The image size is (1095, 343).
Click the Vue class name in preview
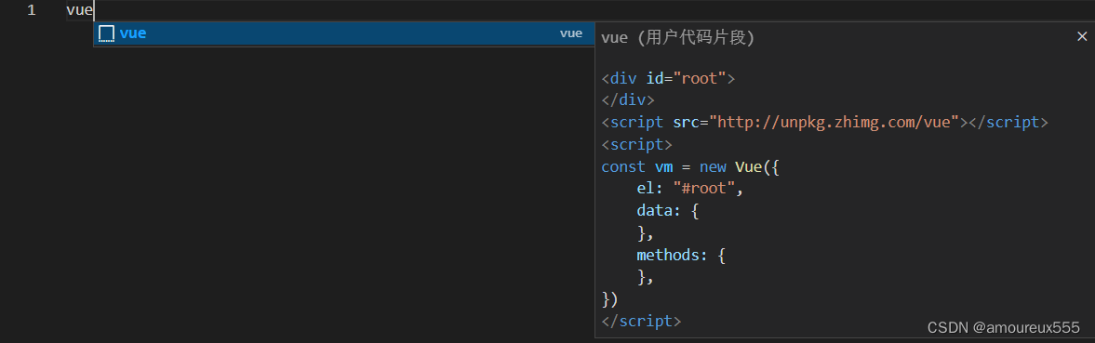[x=748, y=166]
